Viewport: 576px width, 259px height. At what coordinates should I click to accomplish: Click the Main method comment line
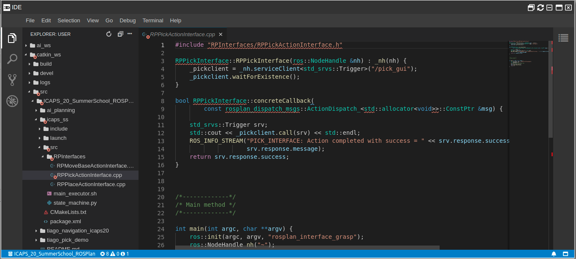click(206, 205)
